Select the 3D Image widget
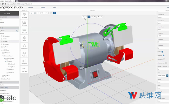Screen dimensions: 169x104 (x=24, y=23)
